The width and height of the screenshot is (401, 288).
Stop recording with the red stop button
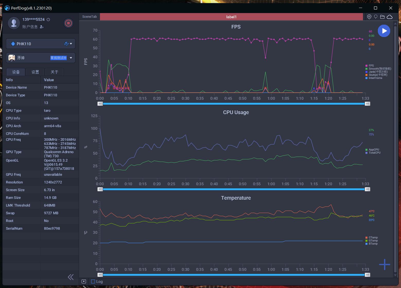68,23
